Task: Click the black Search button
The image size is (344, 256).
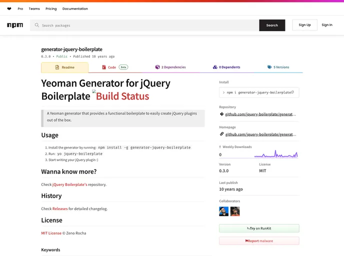Action: 272,25
